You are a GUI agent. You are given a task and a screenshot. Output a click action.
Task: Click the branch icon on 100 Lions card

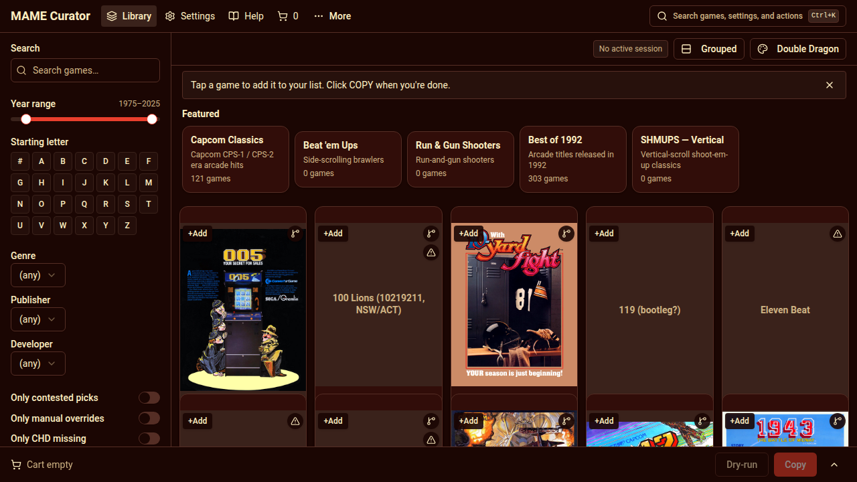click(x=431, y=234)
